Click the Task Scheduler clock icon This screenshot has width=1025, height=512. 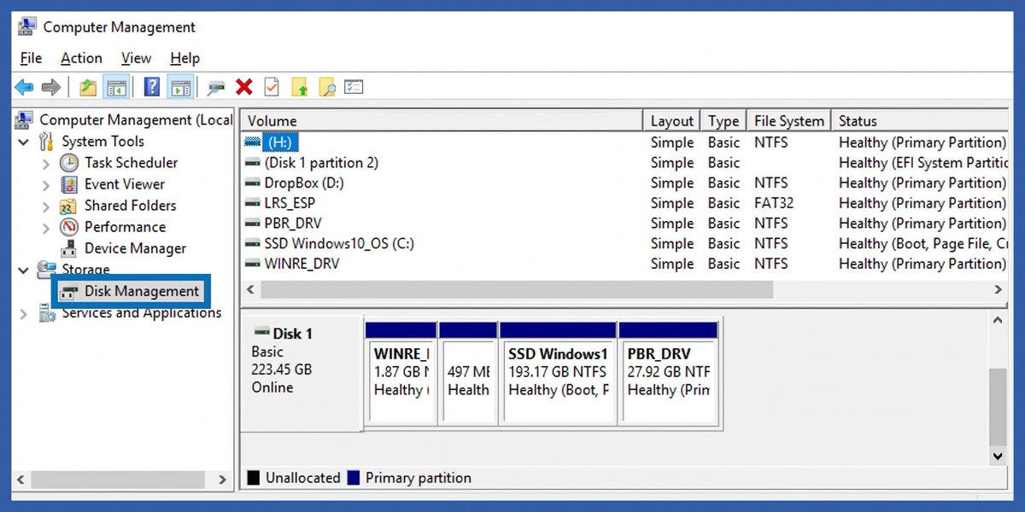tap(69, 162)
